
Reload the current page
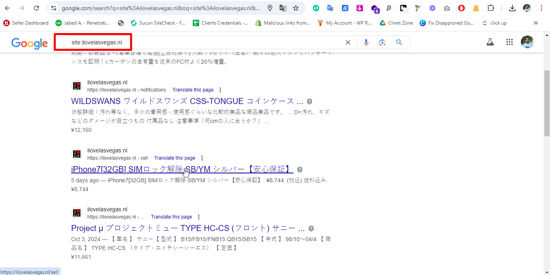click(36, 8)
